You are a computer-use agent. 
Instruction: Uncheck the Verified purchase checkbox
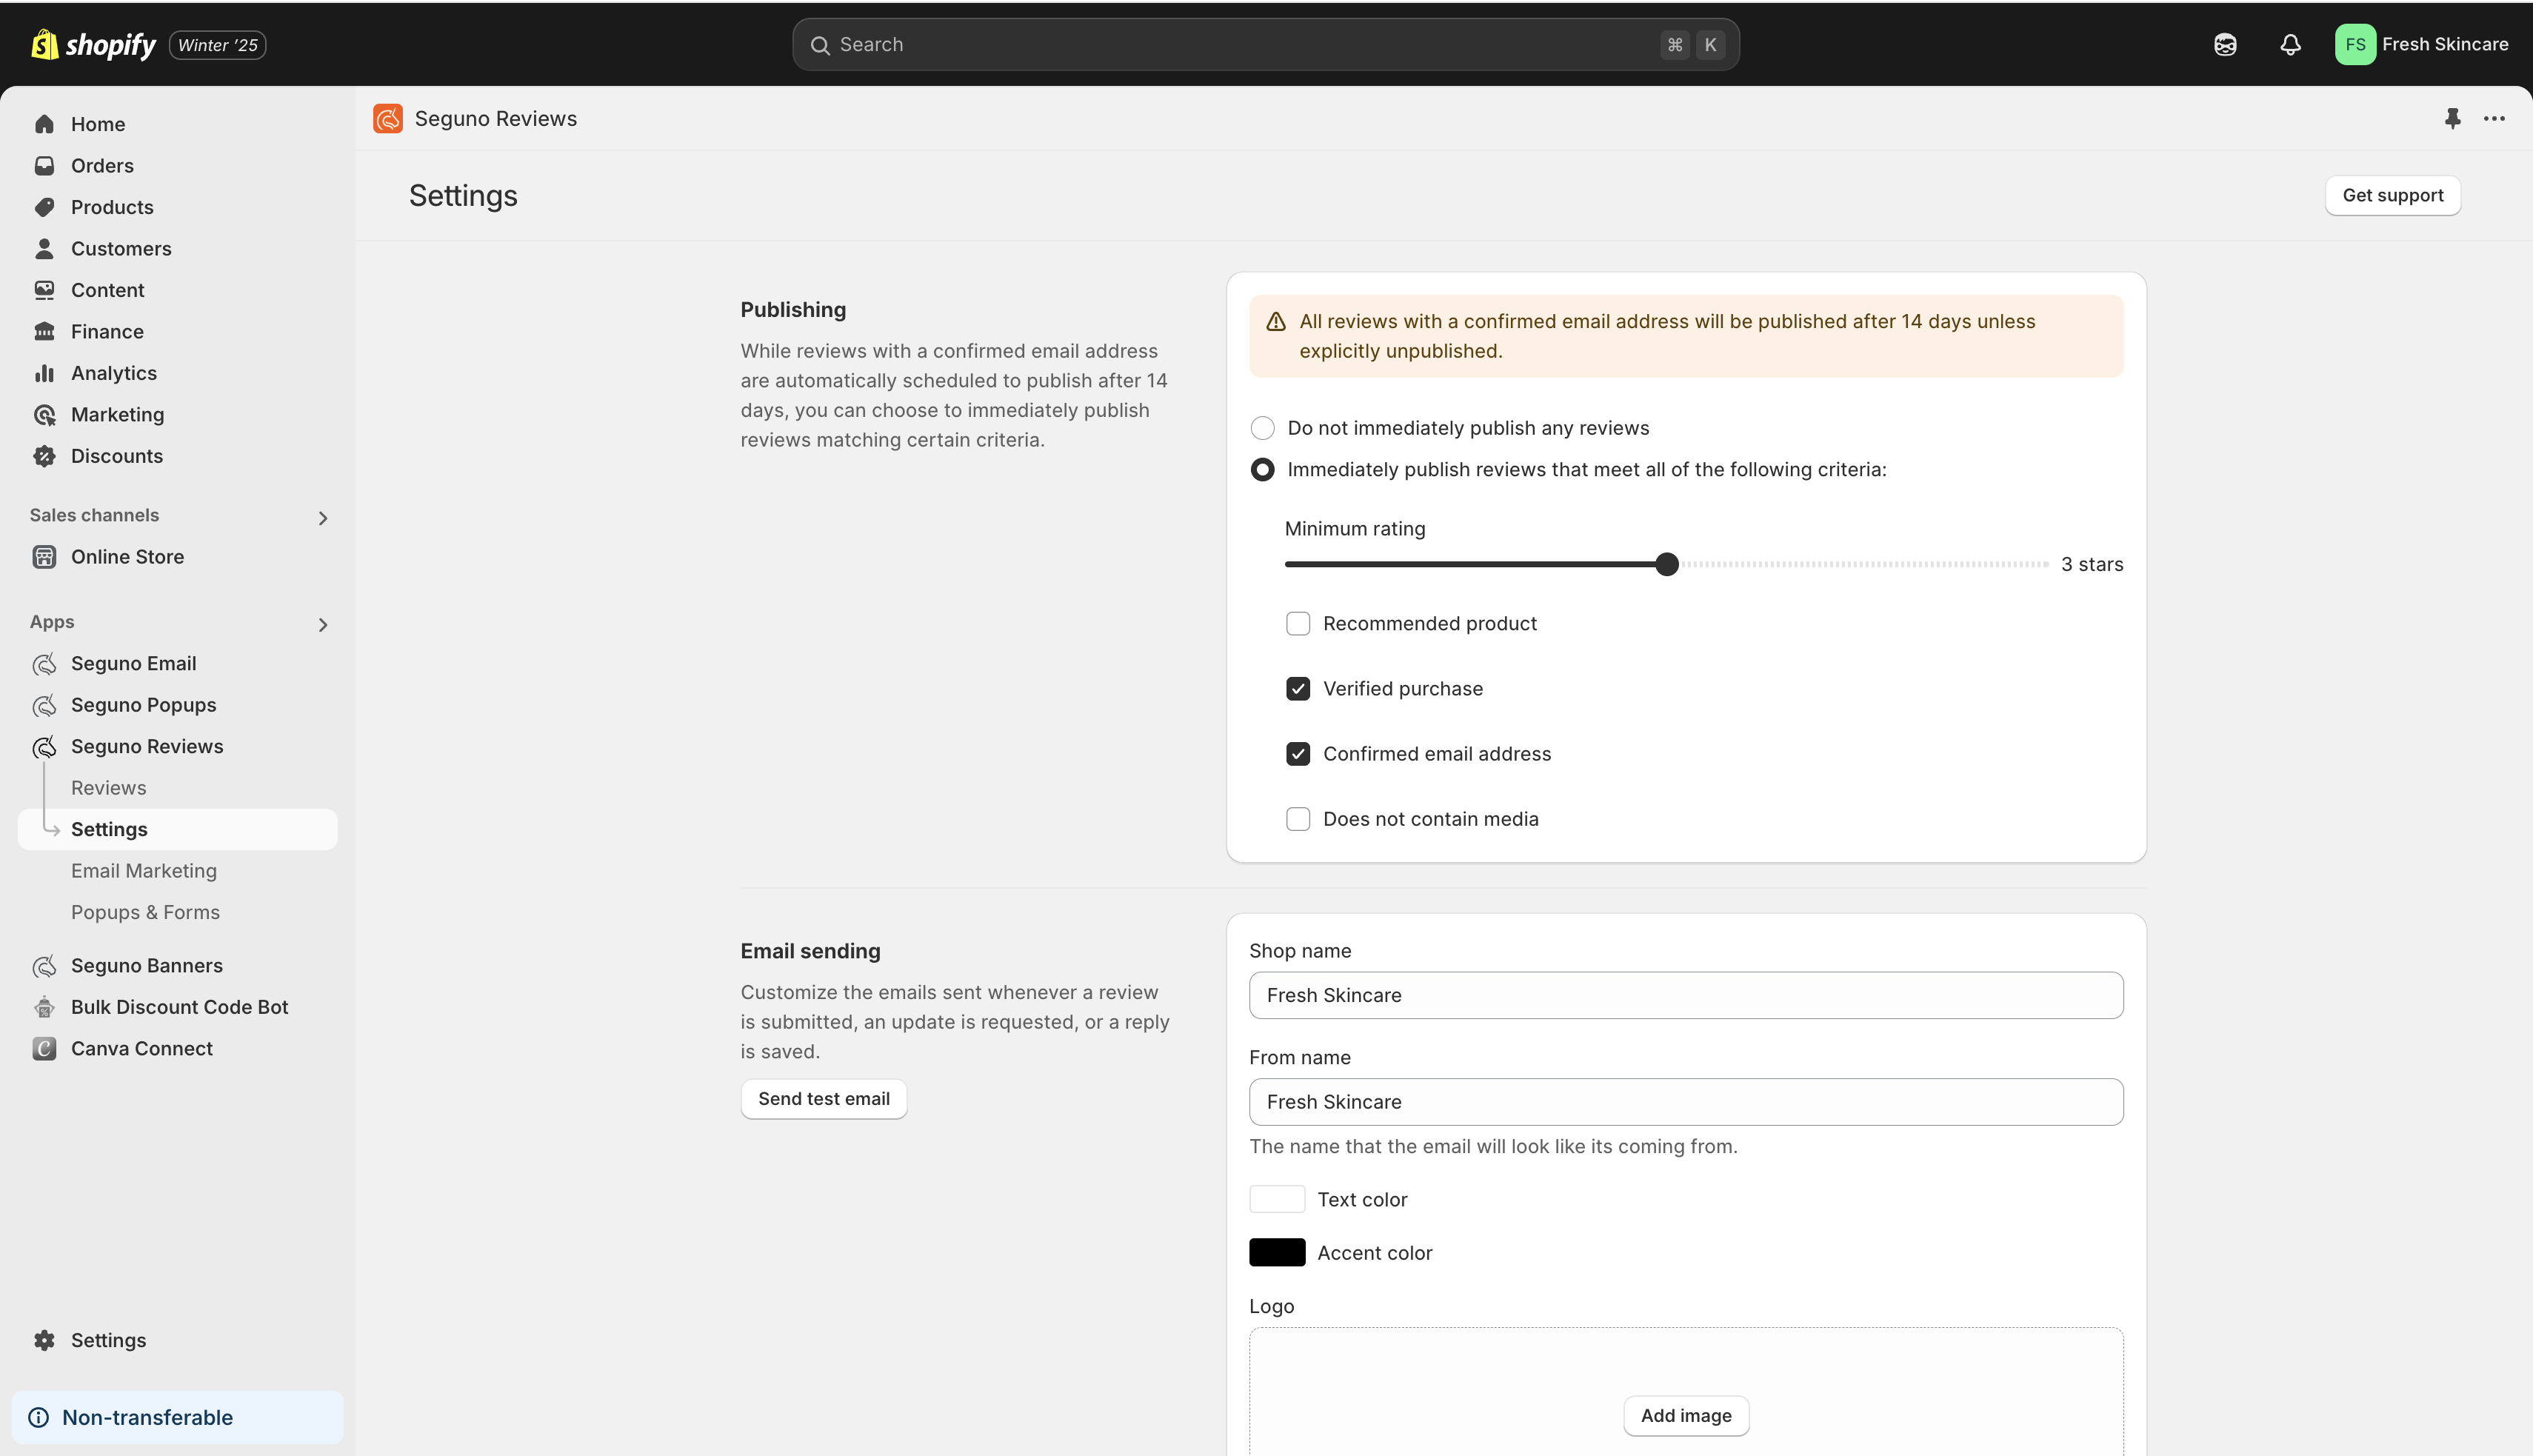pyautogui.click(x=1298, y=689)
